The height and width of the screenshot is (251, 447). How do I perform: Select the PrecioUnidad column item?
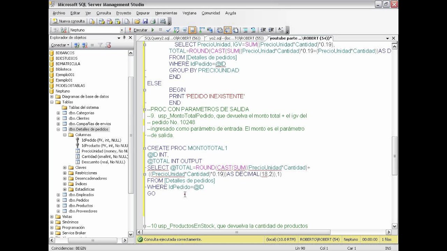point(104,151)
